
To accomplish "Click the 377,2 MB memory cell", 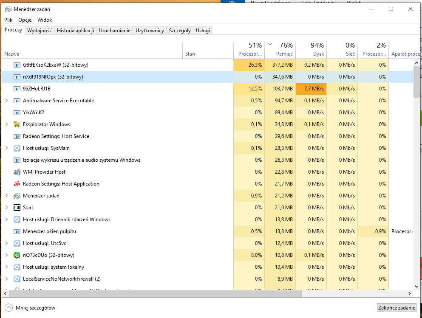I will pyautogui.click(x=280, y=65).
